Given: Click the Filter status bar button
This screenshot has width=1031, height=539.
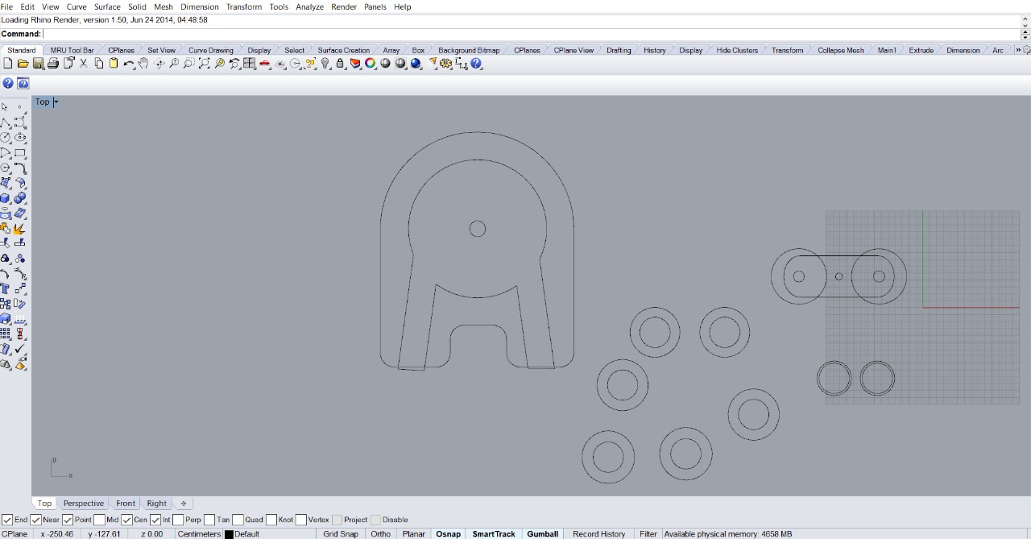Looking at the screenshot, I should coord(648,534).
